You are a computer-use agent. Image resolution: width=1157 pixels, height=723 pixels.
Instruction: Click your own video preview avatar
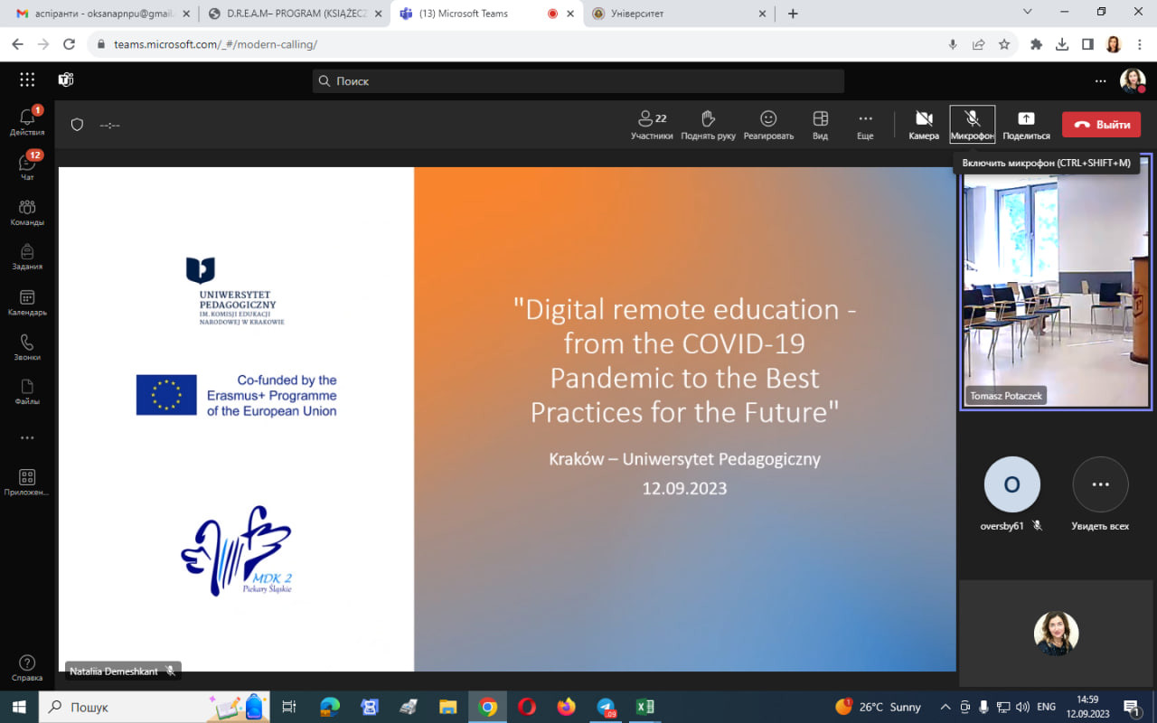coord(1057,633)
